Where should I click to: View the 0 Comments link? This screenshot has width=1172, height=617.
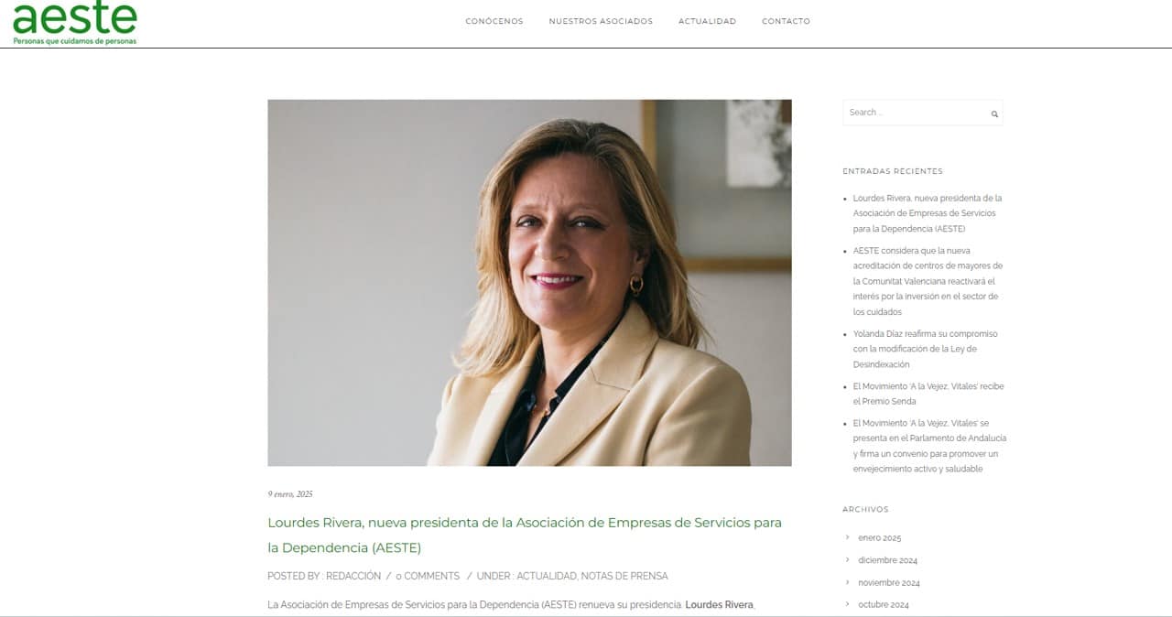click(428, 576)
